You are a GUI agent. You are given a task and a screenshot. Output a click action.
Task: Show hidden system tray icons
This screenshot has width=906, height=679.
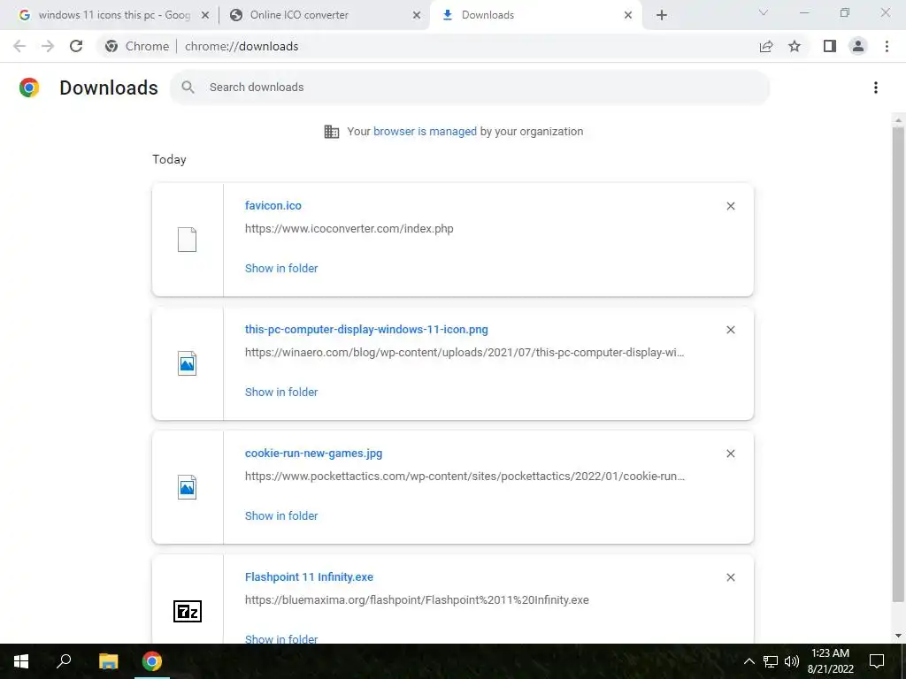pyautogui.click(x=749, y=661)
